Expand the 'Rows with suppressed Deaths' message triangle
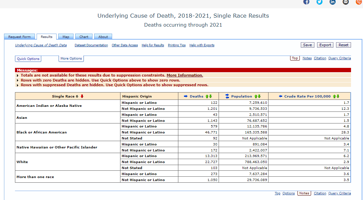The width and height of the screenshot is (363, 200). point(18,85)
